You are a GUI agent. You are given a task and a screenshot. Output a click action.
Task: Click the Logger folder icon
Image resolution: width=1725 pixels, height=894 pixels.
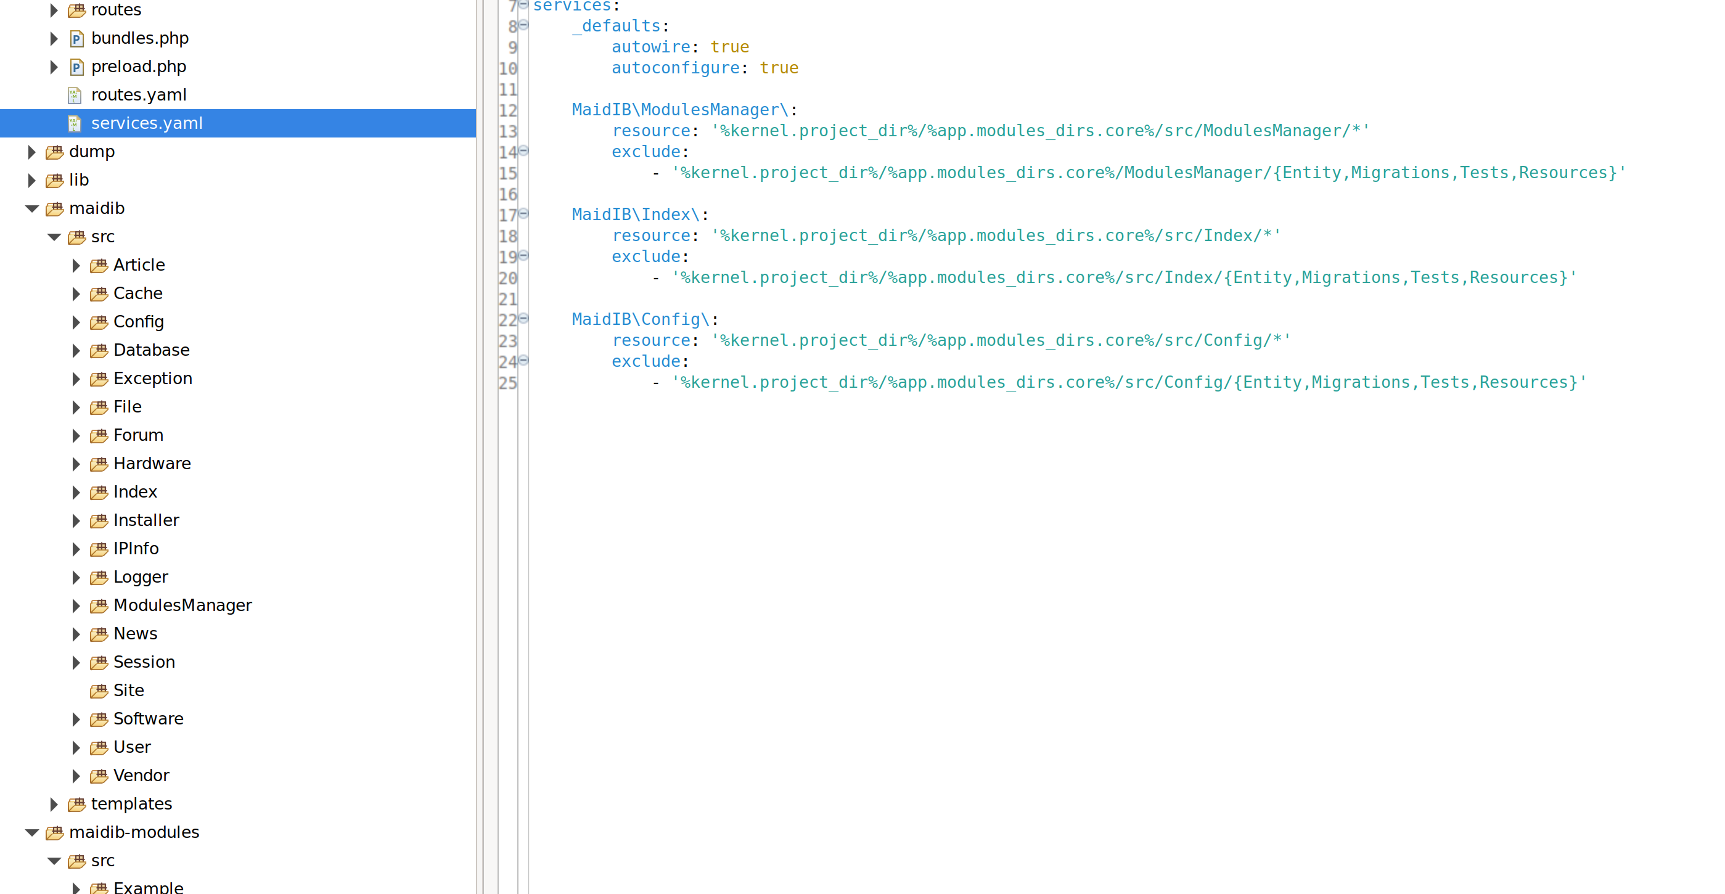tap(99, 577)
